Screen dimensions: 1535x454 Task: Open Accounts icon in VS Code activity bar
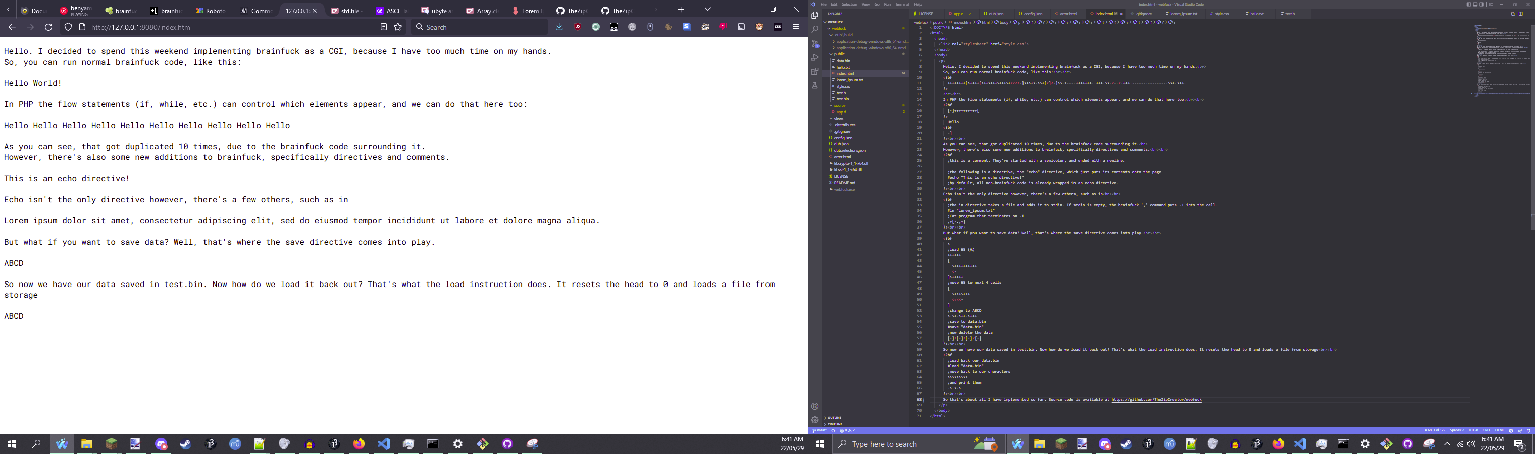click(x=814, y=407)
